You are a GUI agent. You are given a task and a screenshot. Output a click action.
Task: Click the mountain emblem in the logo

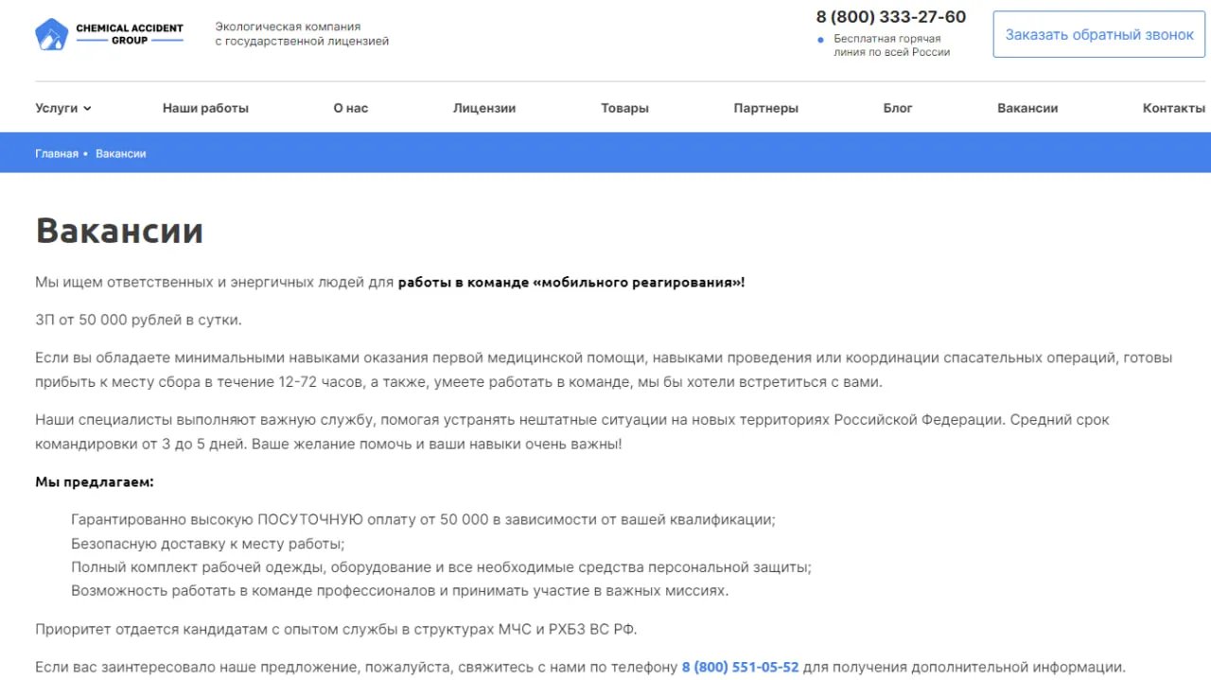tap(50, 32)
